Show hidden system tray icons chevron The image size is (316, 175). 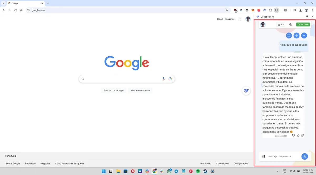278,171
